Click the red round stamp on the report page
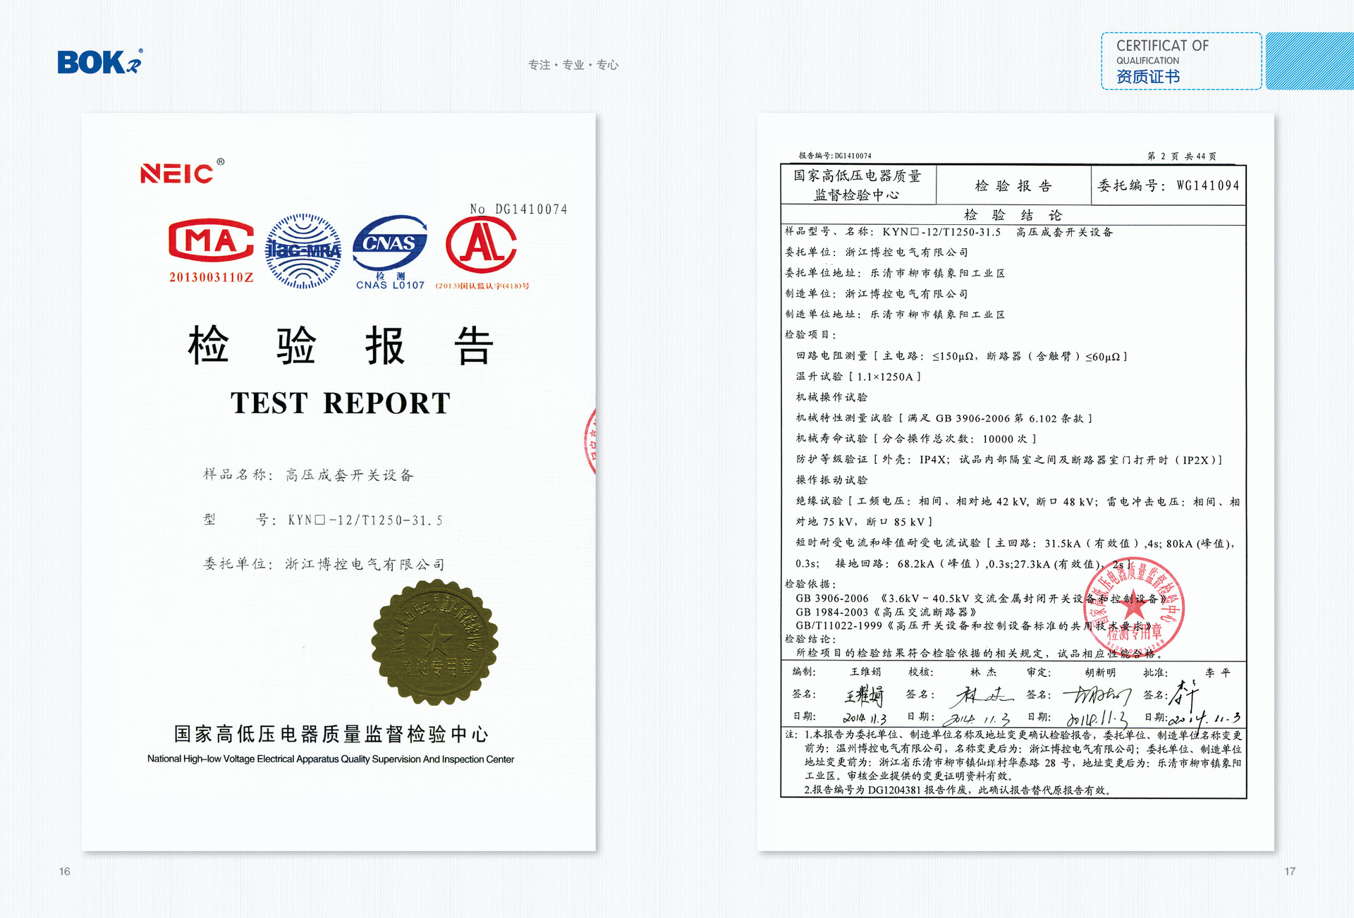The height and width of the screenshot is (918, 1354). coord(1134,607)
